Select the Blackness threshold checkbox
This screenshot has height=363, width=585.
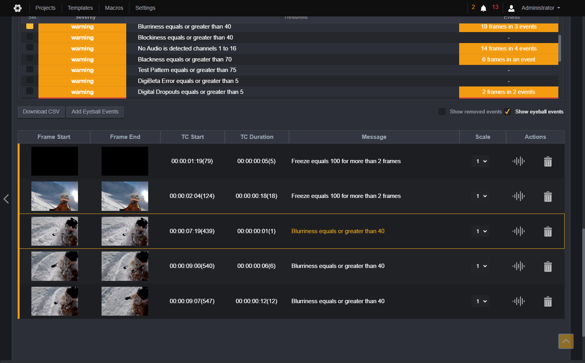pos(30,58)
